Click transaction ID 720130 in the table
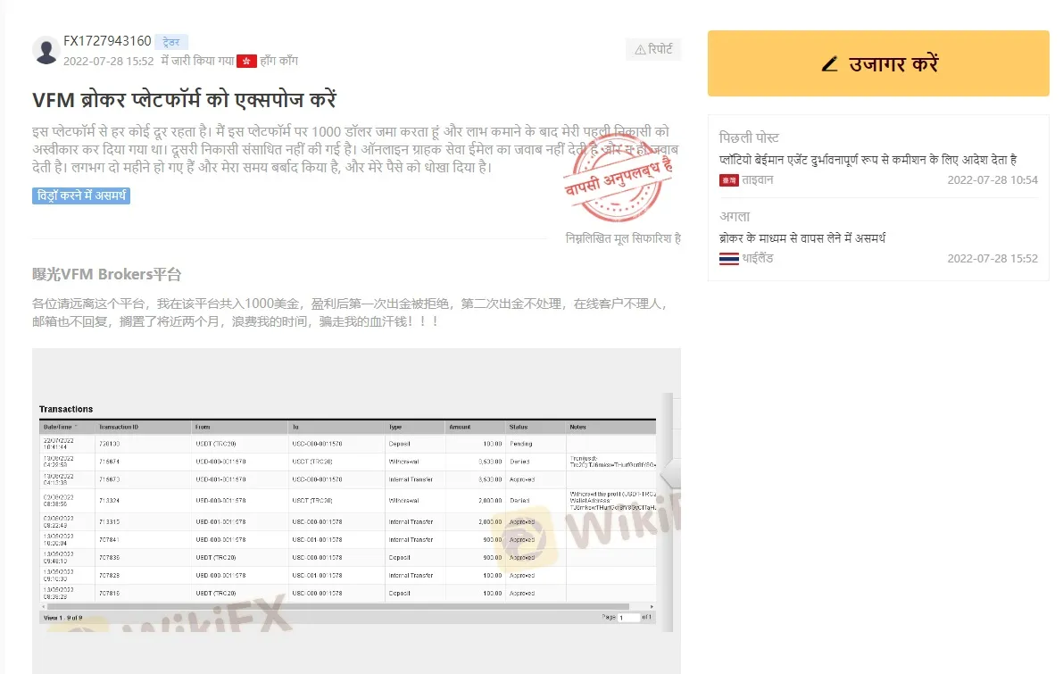Screen dimensions: 1063x674 pyautogui.click(x=110, y=445)
